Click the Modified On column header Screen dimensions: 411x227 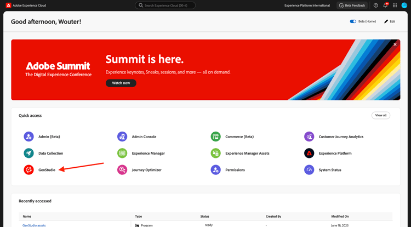[340, 216]
